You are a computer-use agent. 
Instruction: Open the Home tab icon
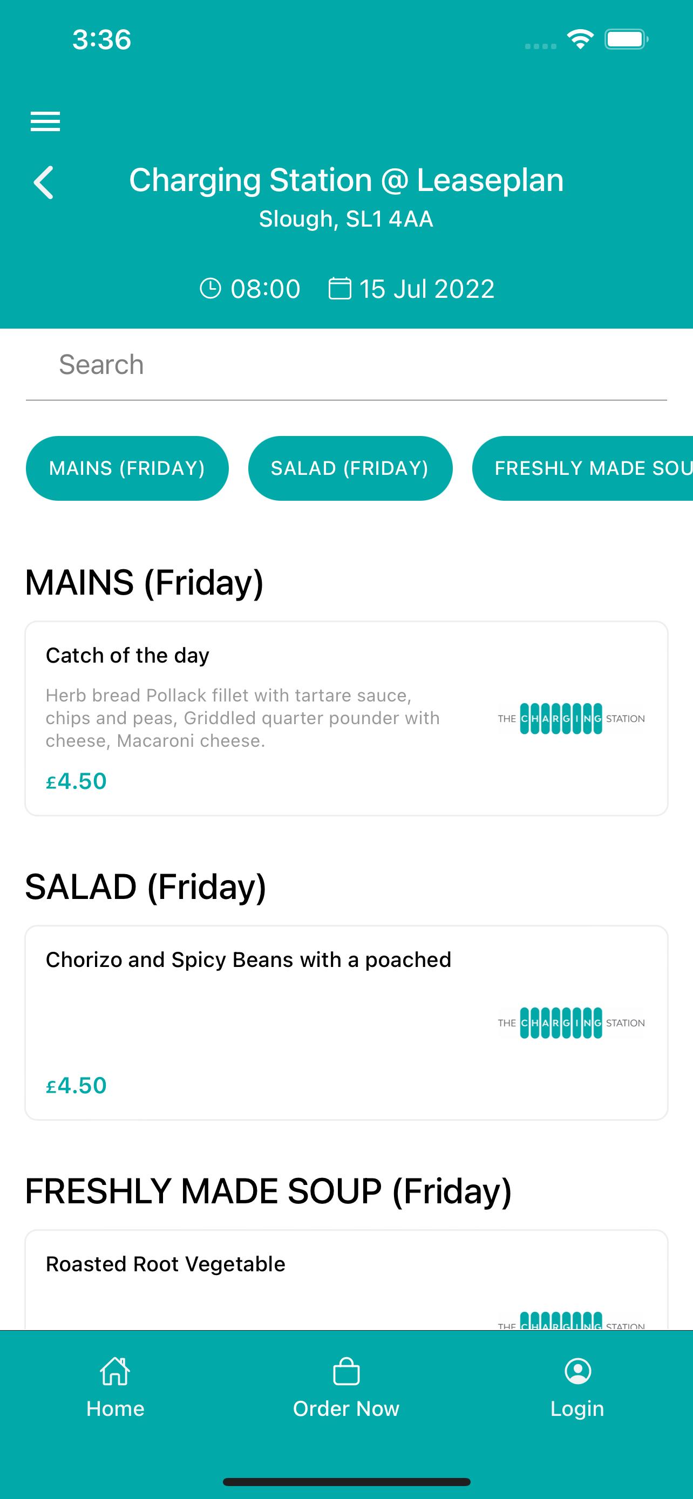(x=115, y=1371)
